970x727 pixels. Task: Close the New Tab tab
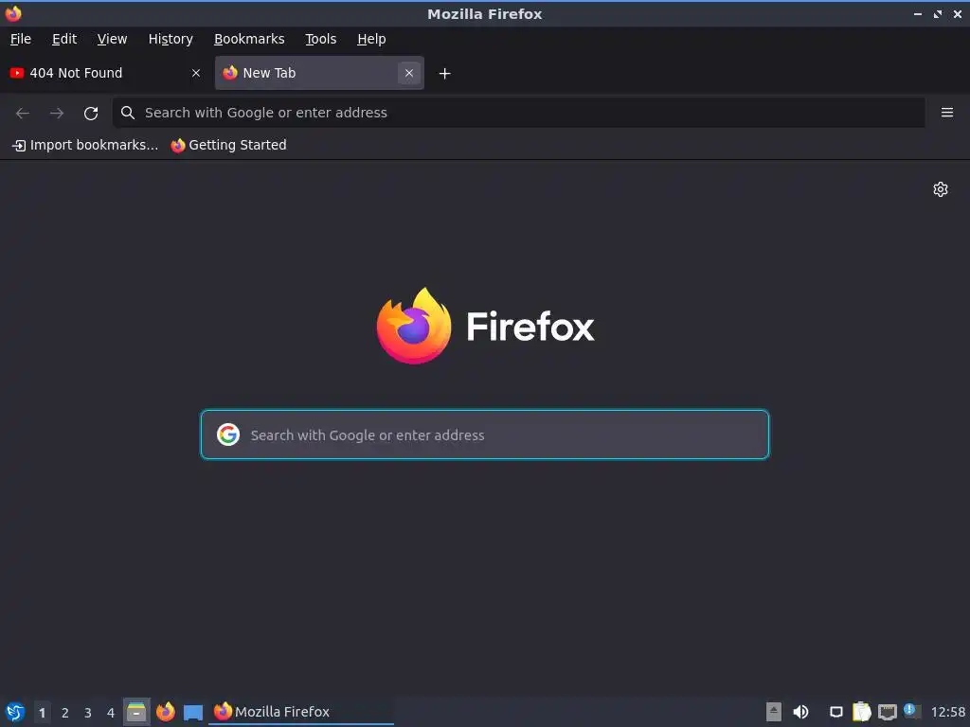(409, 73)
